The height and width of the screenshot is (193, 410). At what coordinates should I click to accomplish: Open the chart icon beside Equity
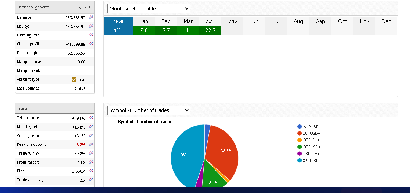[x=91, y=26]
